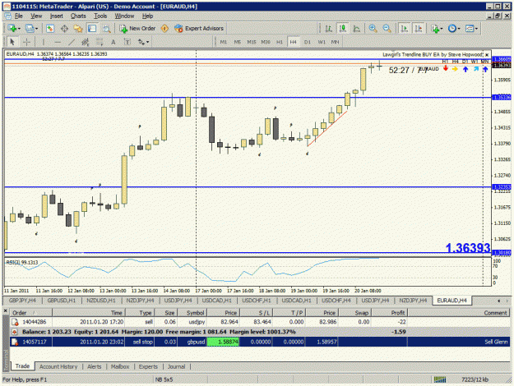The image size is (514, 386).
Task: Toggle chart Auto Scroll icon
Action: pyautogui.click(x=405, y=29)
